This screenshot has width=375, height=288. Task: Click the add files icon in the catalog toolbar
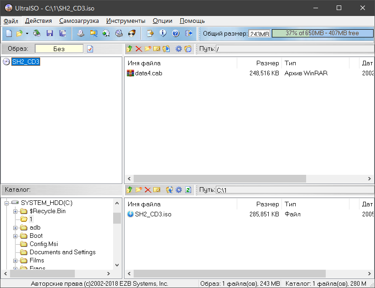(169, 190)
